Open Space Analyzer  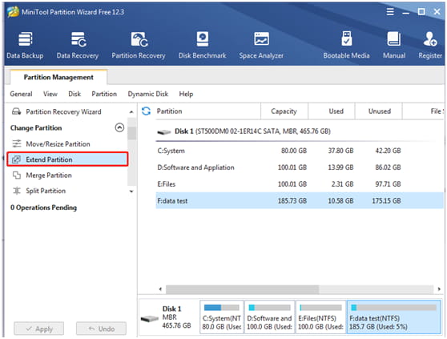261,46
